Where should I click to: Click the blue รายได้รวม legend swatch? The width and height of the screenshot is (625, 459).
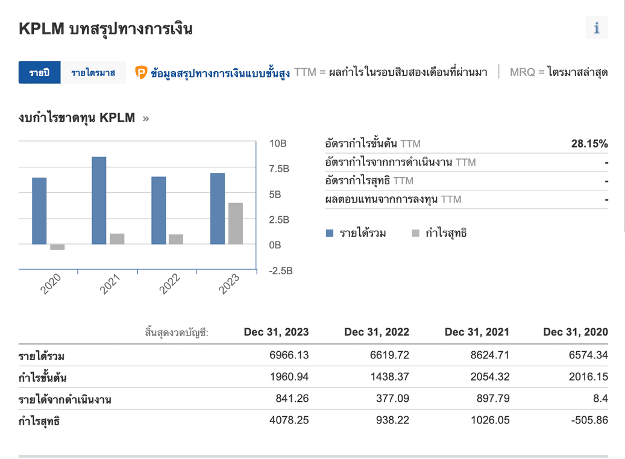330,233
